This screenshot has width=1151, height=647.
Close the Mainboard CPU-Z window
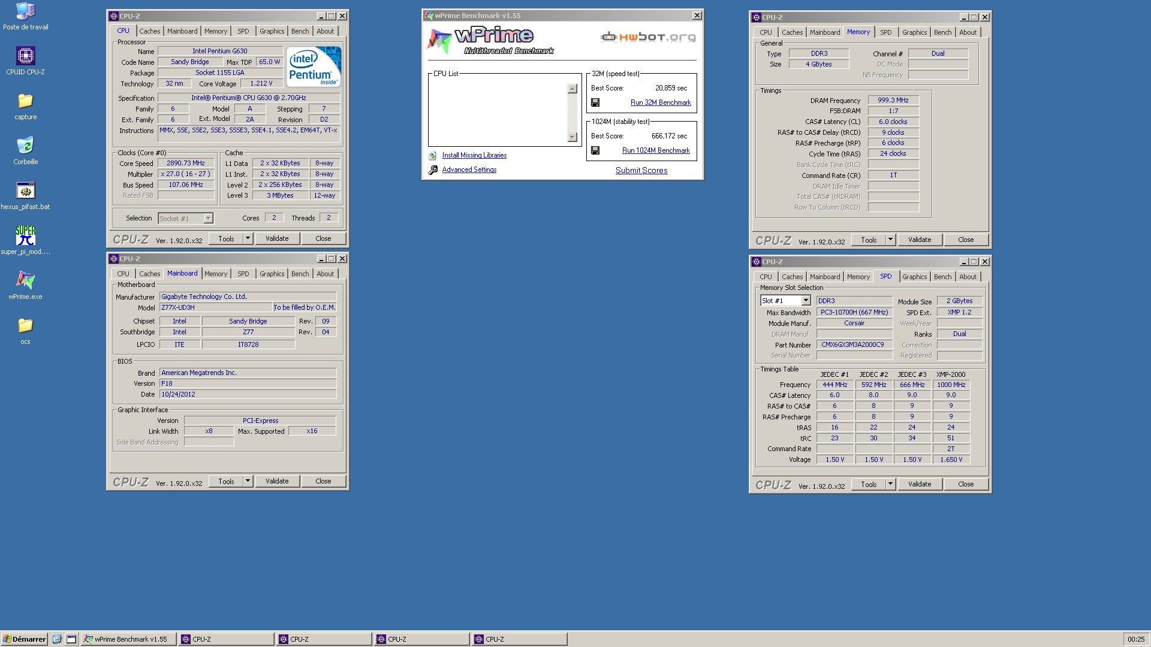342,259
